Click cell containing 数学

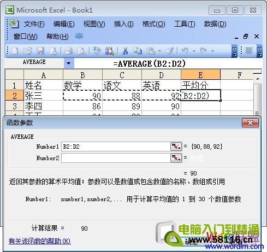[x=82, y=85]
